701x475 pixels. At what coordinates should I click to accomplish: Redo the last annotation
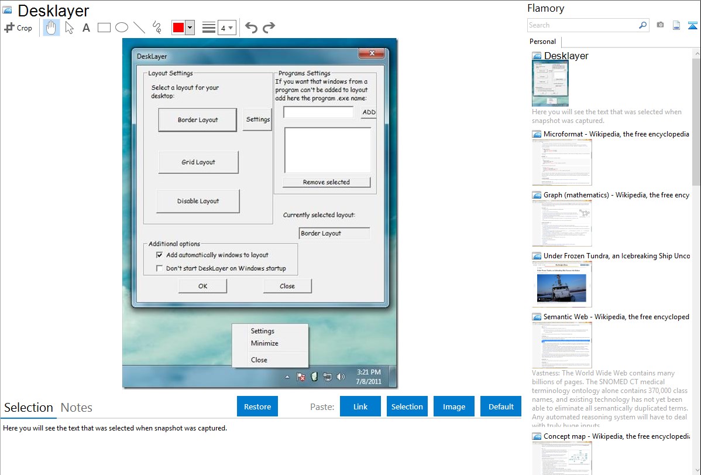pyautogui.click(x=269, y=28)
